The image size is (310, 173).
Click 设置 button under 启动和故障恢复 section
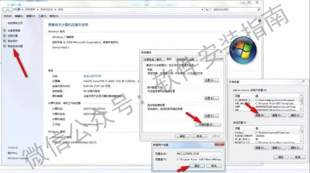coord(211,116)
